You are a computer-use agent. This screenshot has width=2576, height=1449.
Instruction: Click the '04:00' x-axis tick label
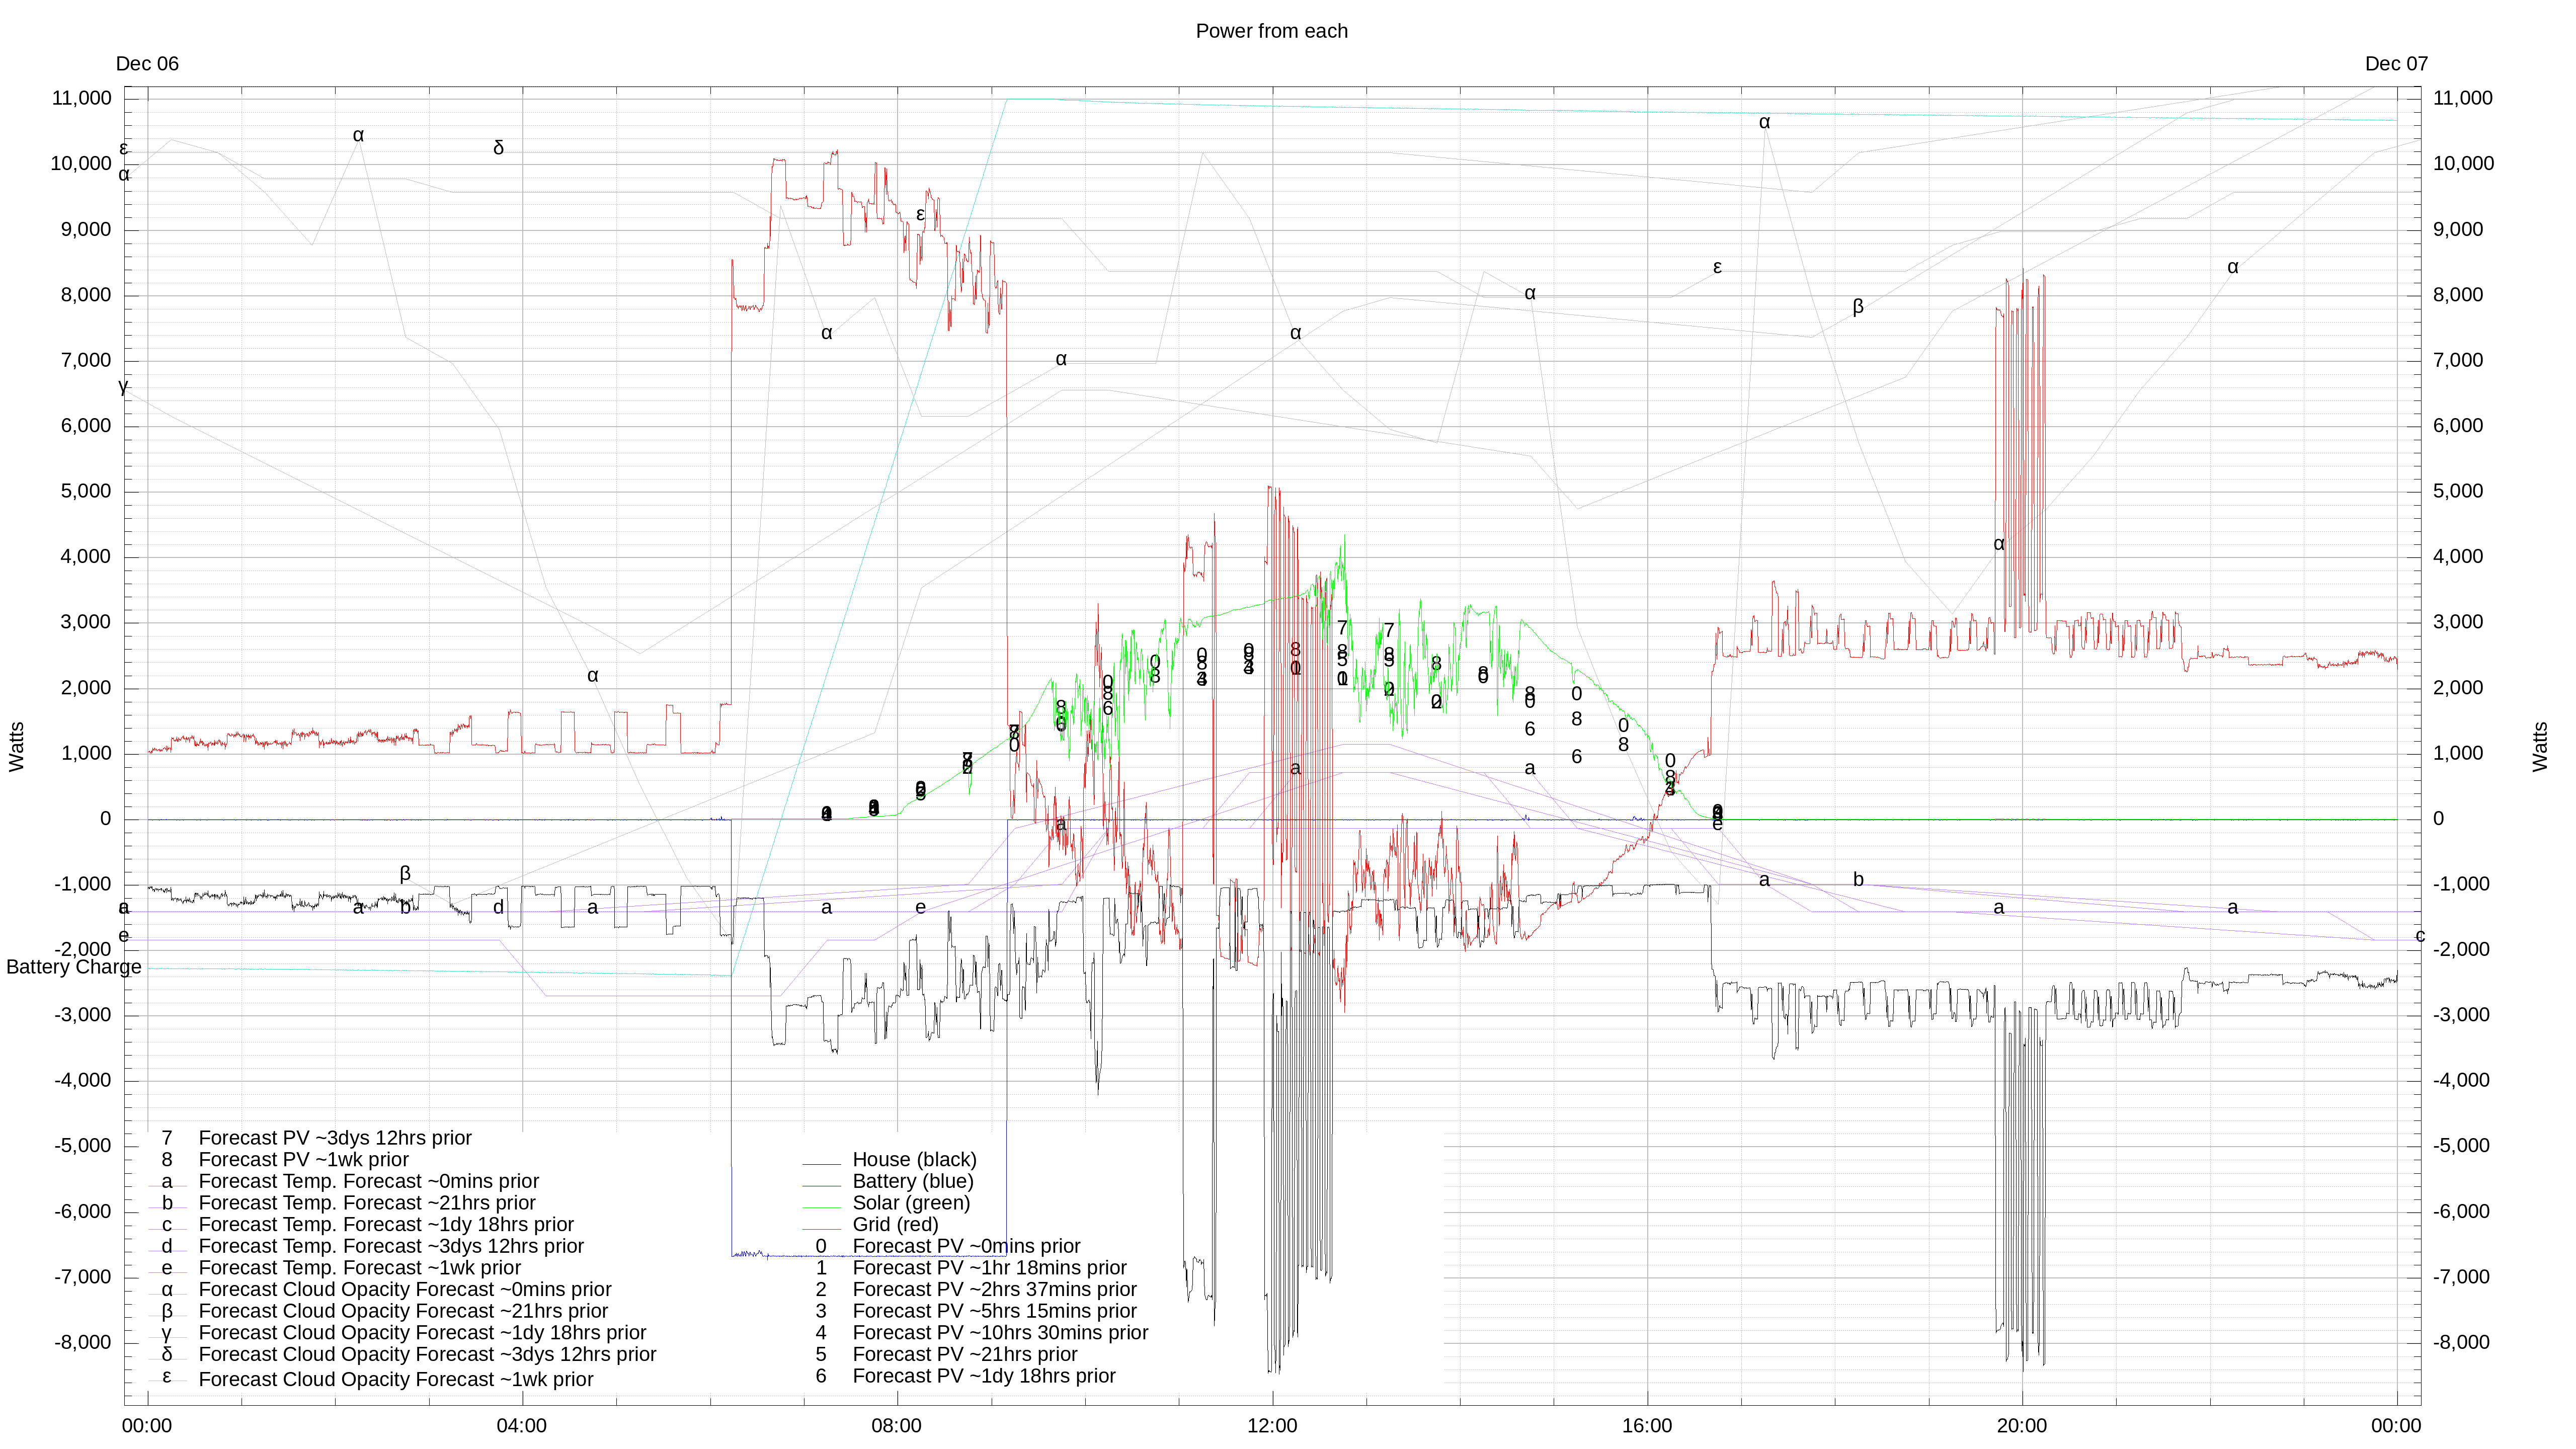click(x=522, y=1426)
